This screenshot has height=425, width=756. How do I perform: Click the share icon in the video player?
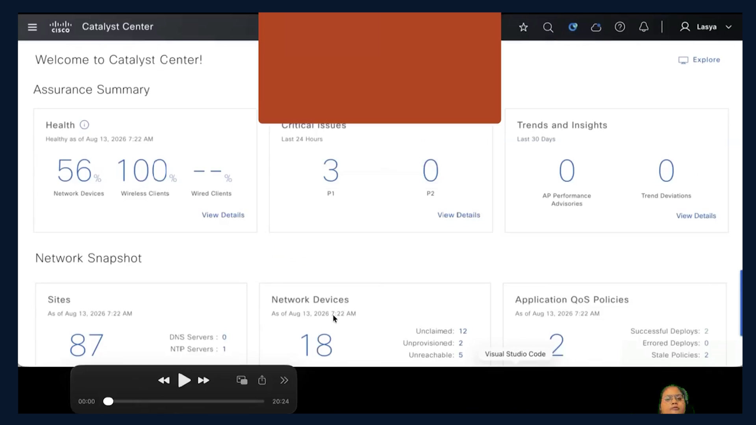[x=262, y=380]
